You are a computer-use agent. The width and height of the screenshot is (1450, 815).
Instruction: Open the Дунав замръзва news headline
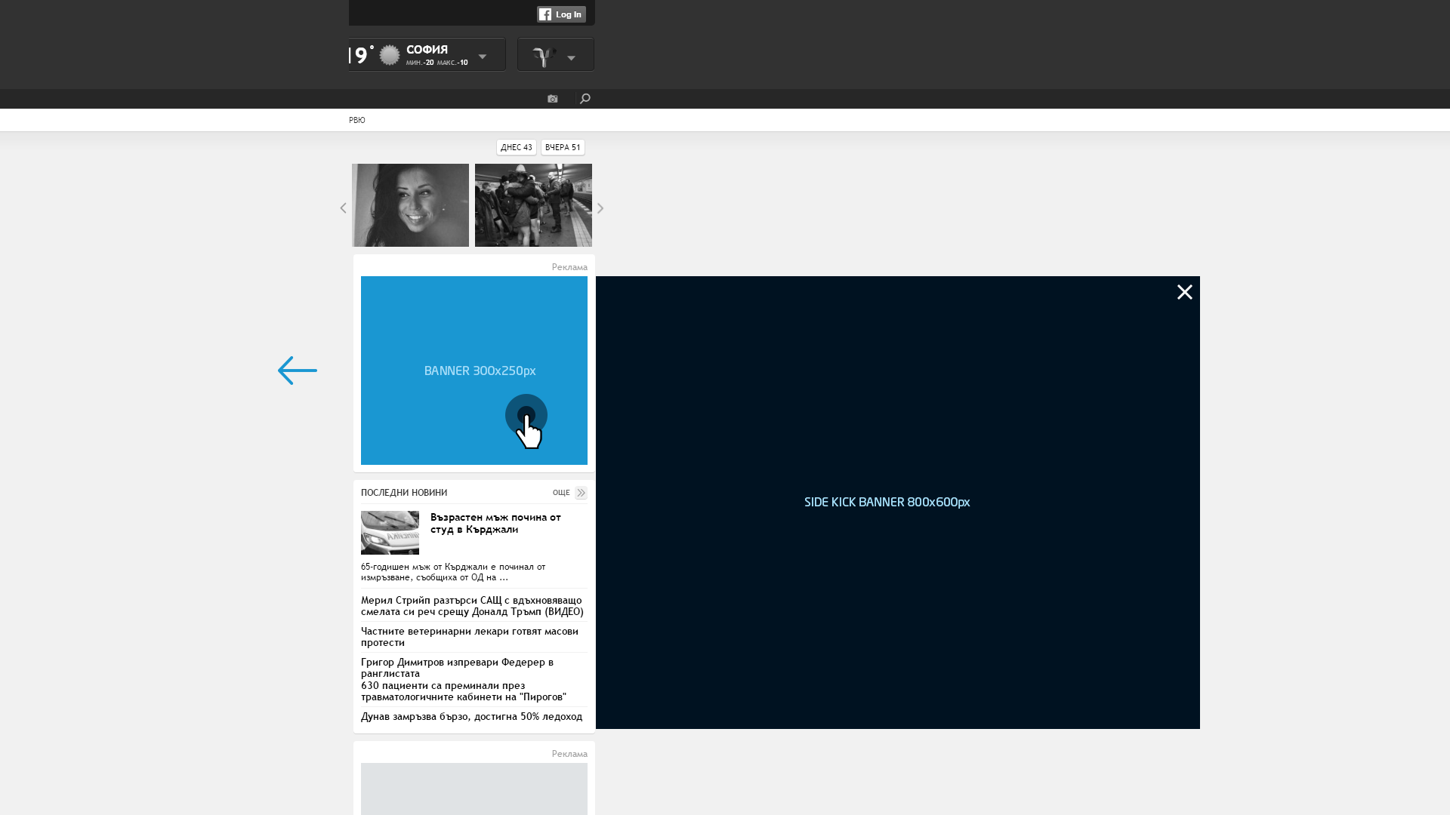coord(471,716)
